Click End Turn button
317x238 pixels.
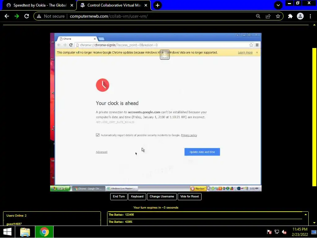(x=119, y=196)
